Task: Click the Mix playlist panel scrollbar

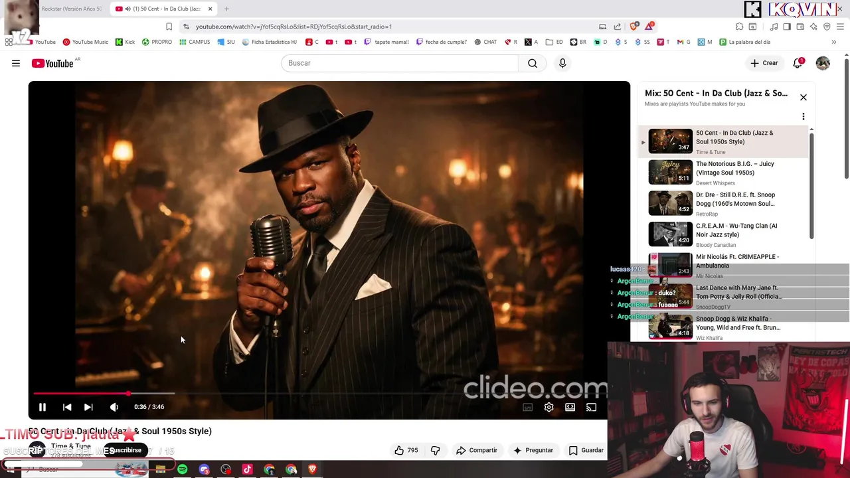Action: (x=811, y=186)
